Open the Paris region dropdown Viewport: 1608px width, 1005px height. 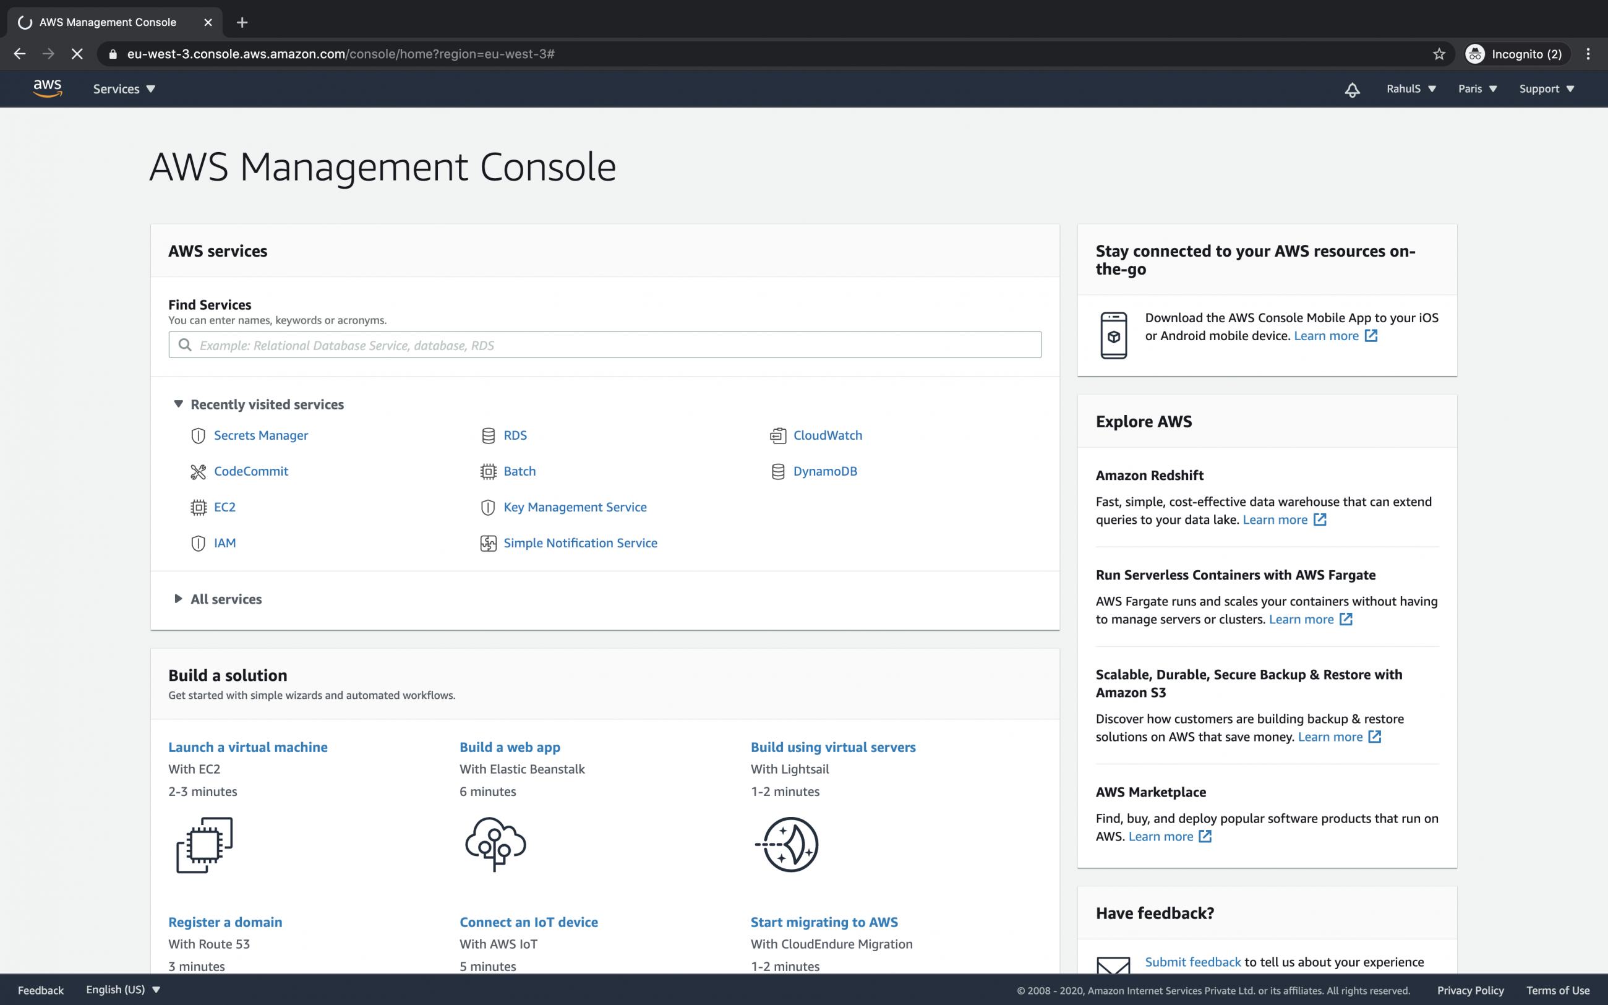point(1478,89)
